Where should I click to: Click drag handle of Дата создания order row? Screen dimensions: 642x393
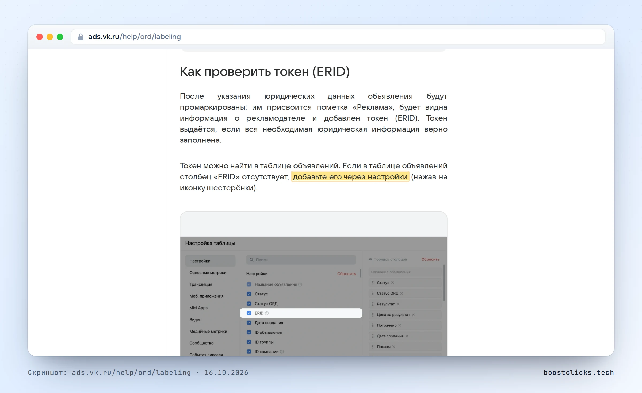[x=373, y=336]
